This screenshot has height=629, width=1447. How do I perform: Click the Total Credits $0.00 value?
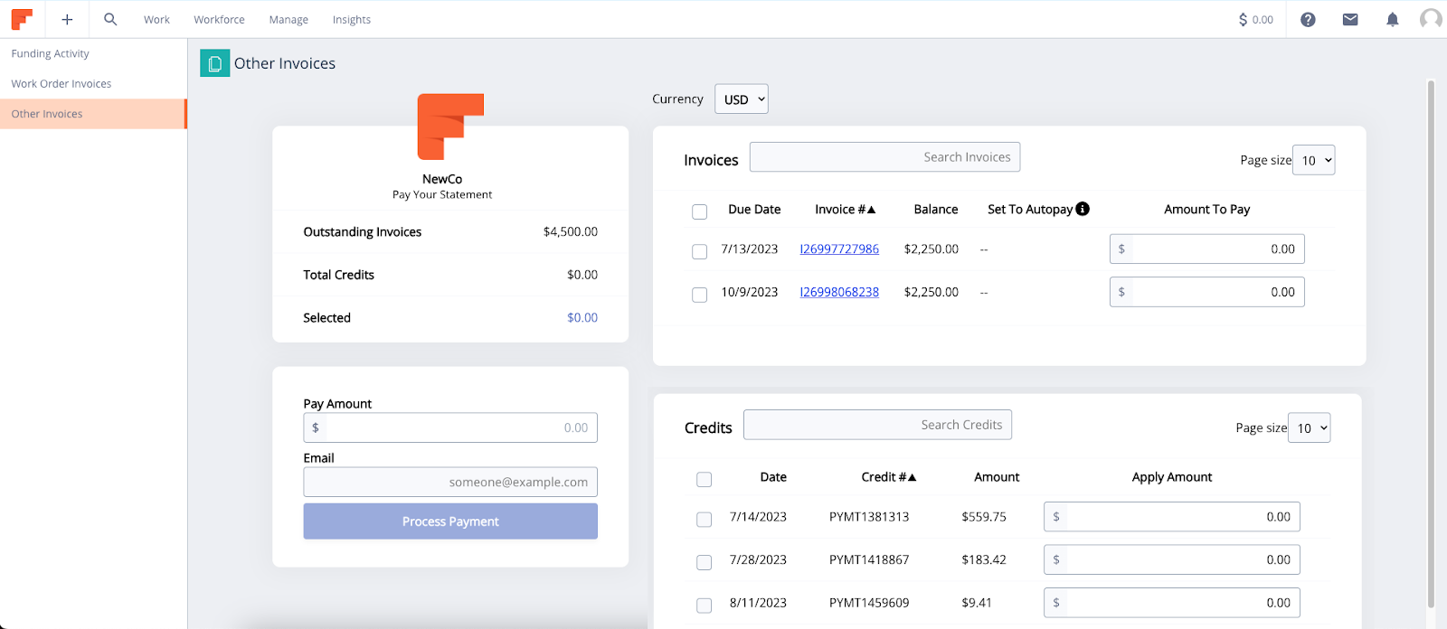click(x=582, y=275)
